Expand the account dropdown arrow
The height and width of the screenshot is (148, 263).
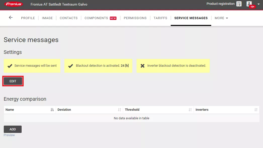(258, 4)
